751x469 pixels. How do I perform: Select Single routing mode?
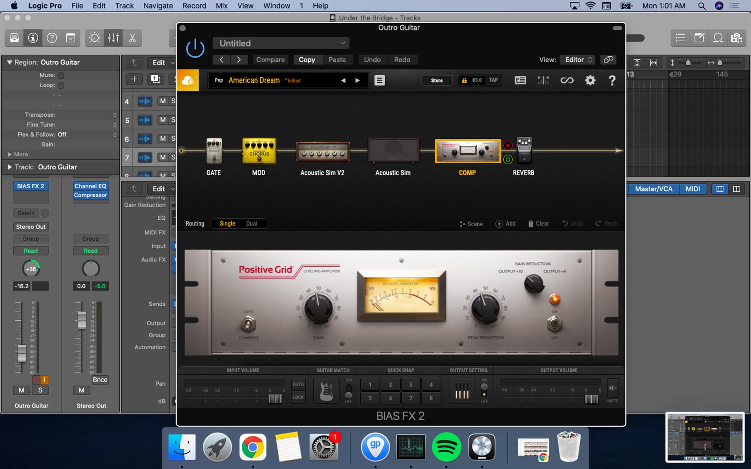227,224
